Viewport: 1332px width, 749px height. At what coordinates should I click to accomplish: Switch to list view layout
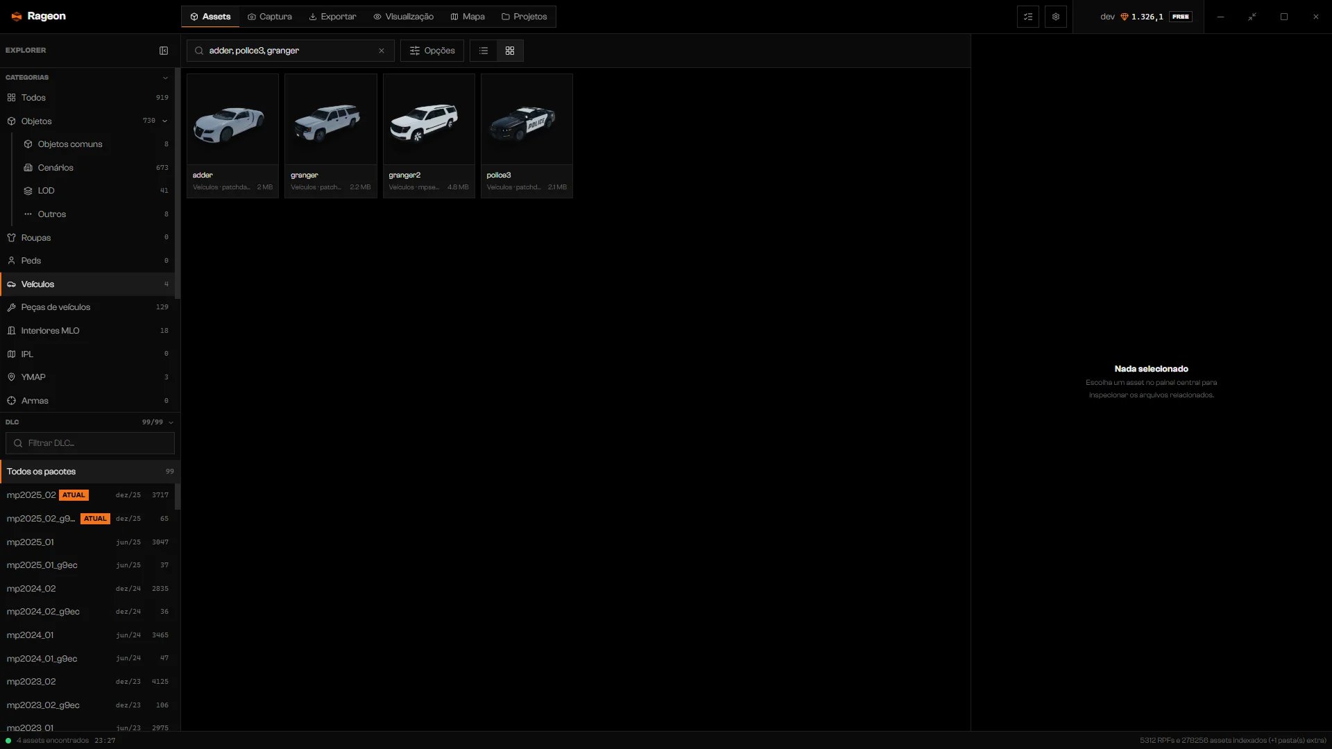[x=484, y=51]
